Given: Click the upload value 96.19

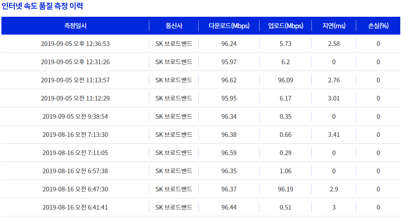Looking at the screenshot, I should 285,189.
